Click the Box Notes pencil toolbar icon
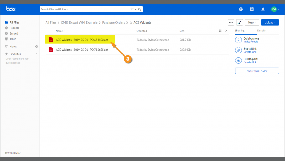The image size is (285, 161). (239, 22)
